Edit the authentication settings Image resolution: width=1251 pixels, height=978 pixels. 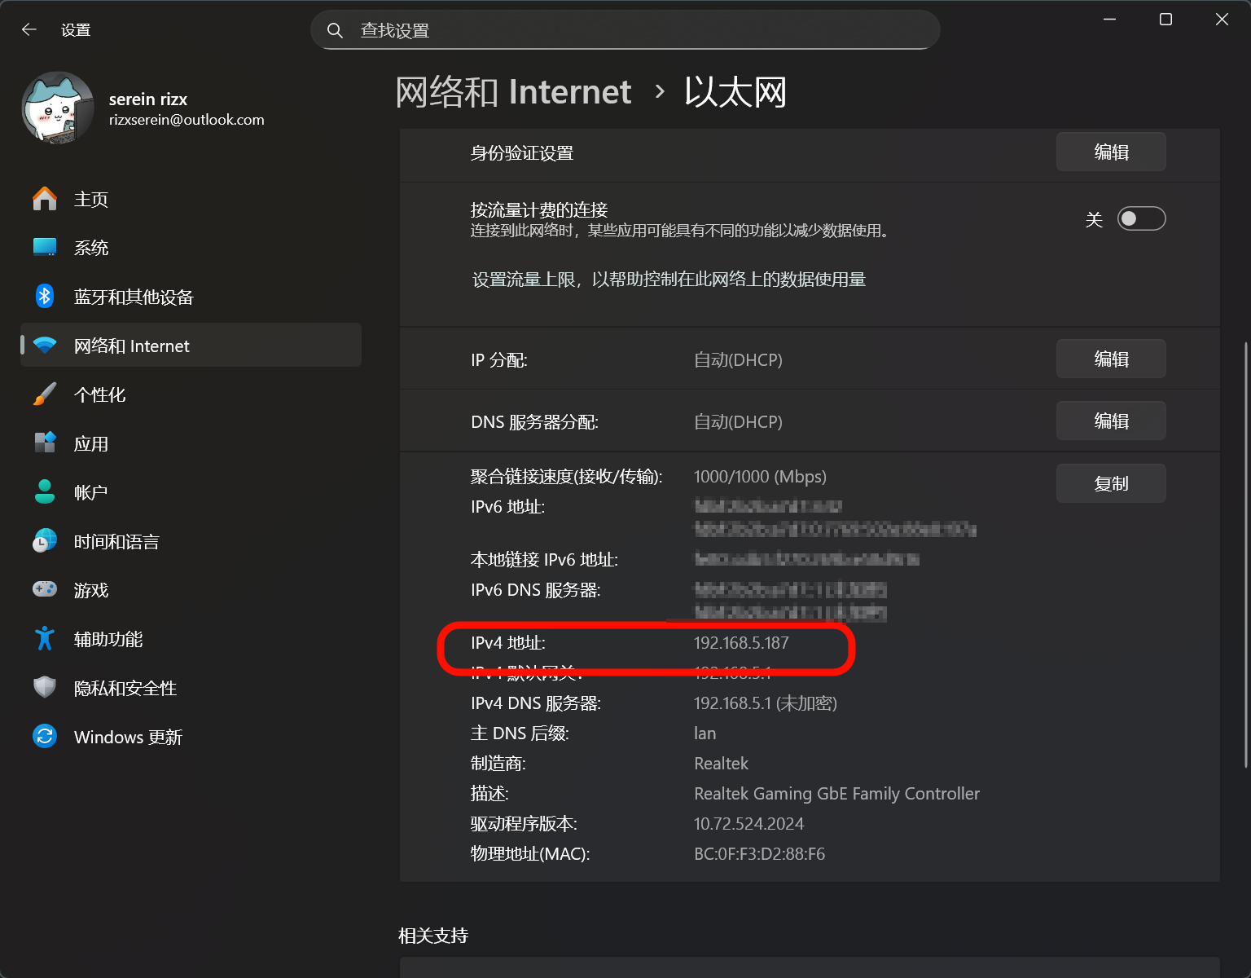pyautogui.click(x=1110, y=152)
